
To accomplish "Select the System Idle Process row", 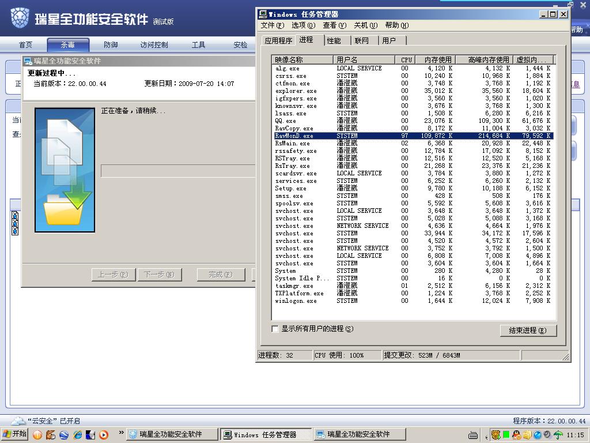I will coord(414,278).
